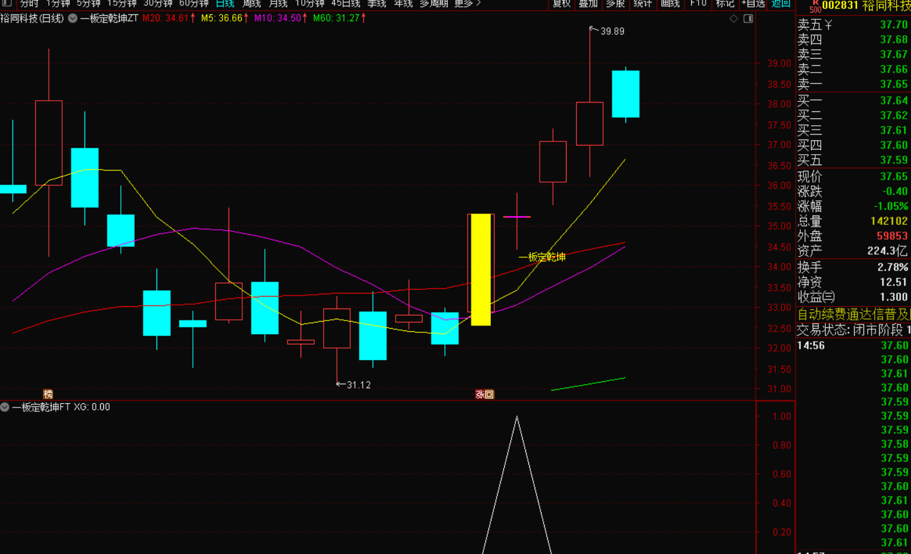Expand the 一板定乾坤FT sub-indicator dropdown
911x554 pixels.
[x=5, y=407]
